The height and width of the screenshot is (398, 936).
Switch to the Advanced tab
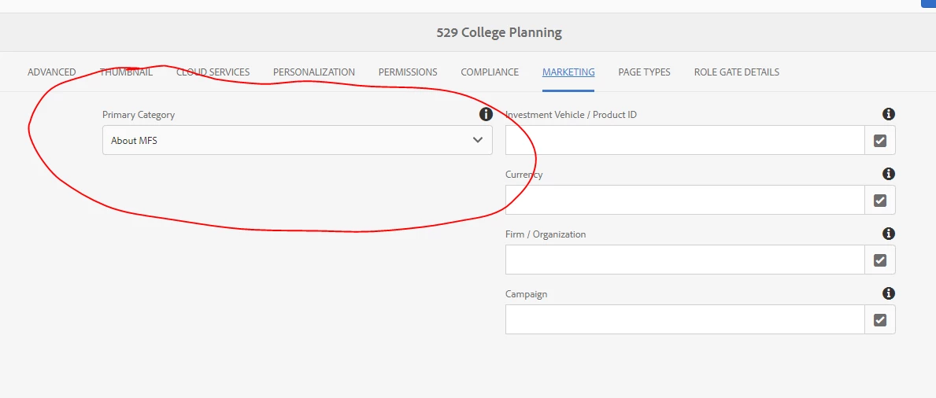click(x=51, y=72)
